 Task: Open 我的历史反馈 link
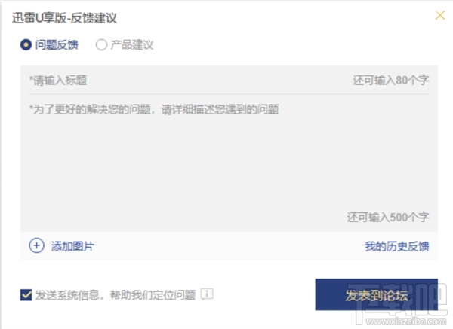[x=397, y=246]
